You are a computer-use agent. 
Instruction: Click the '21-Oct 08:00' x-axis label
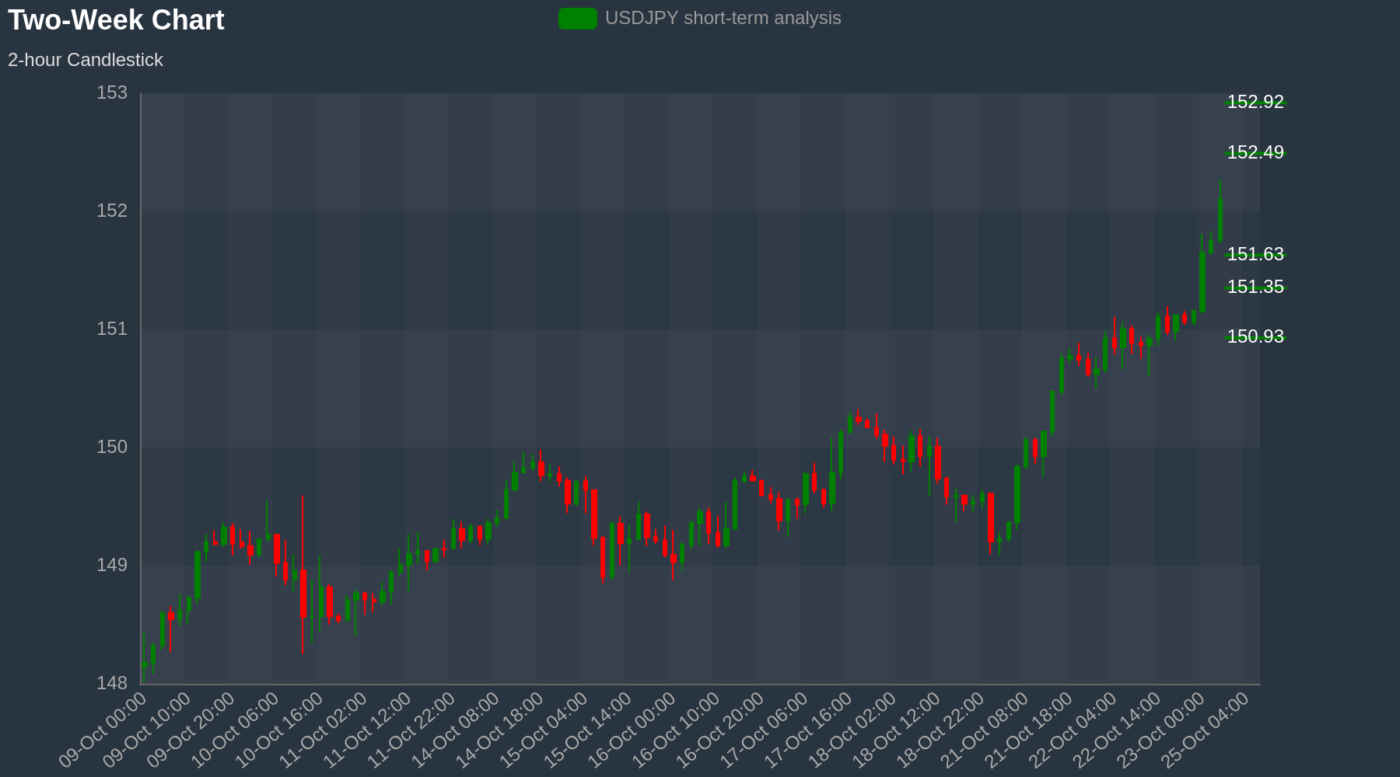pos(985,730)
